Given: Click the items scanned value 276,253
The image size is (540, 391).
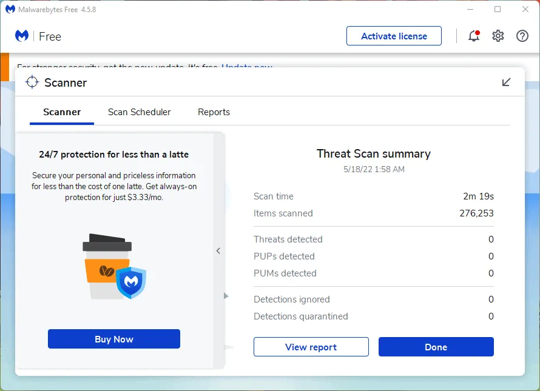Looking at the screenshot, I should [477, 213].
